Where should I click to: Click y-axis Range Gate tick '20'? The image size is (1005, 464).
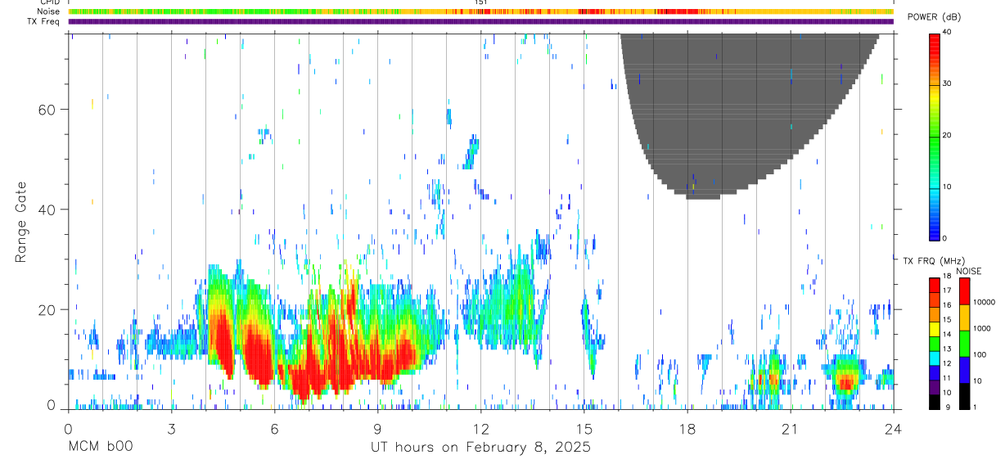(x=48, y=309)
